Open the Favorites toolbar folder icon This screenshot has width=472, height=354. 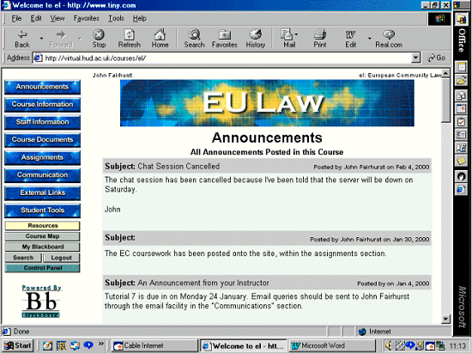[x=225, y=34]
